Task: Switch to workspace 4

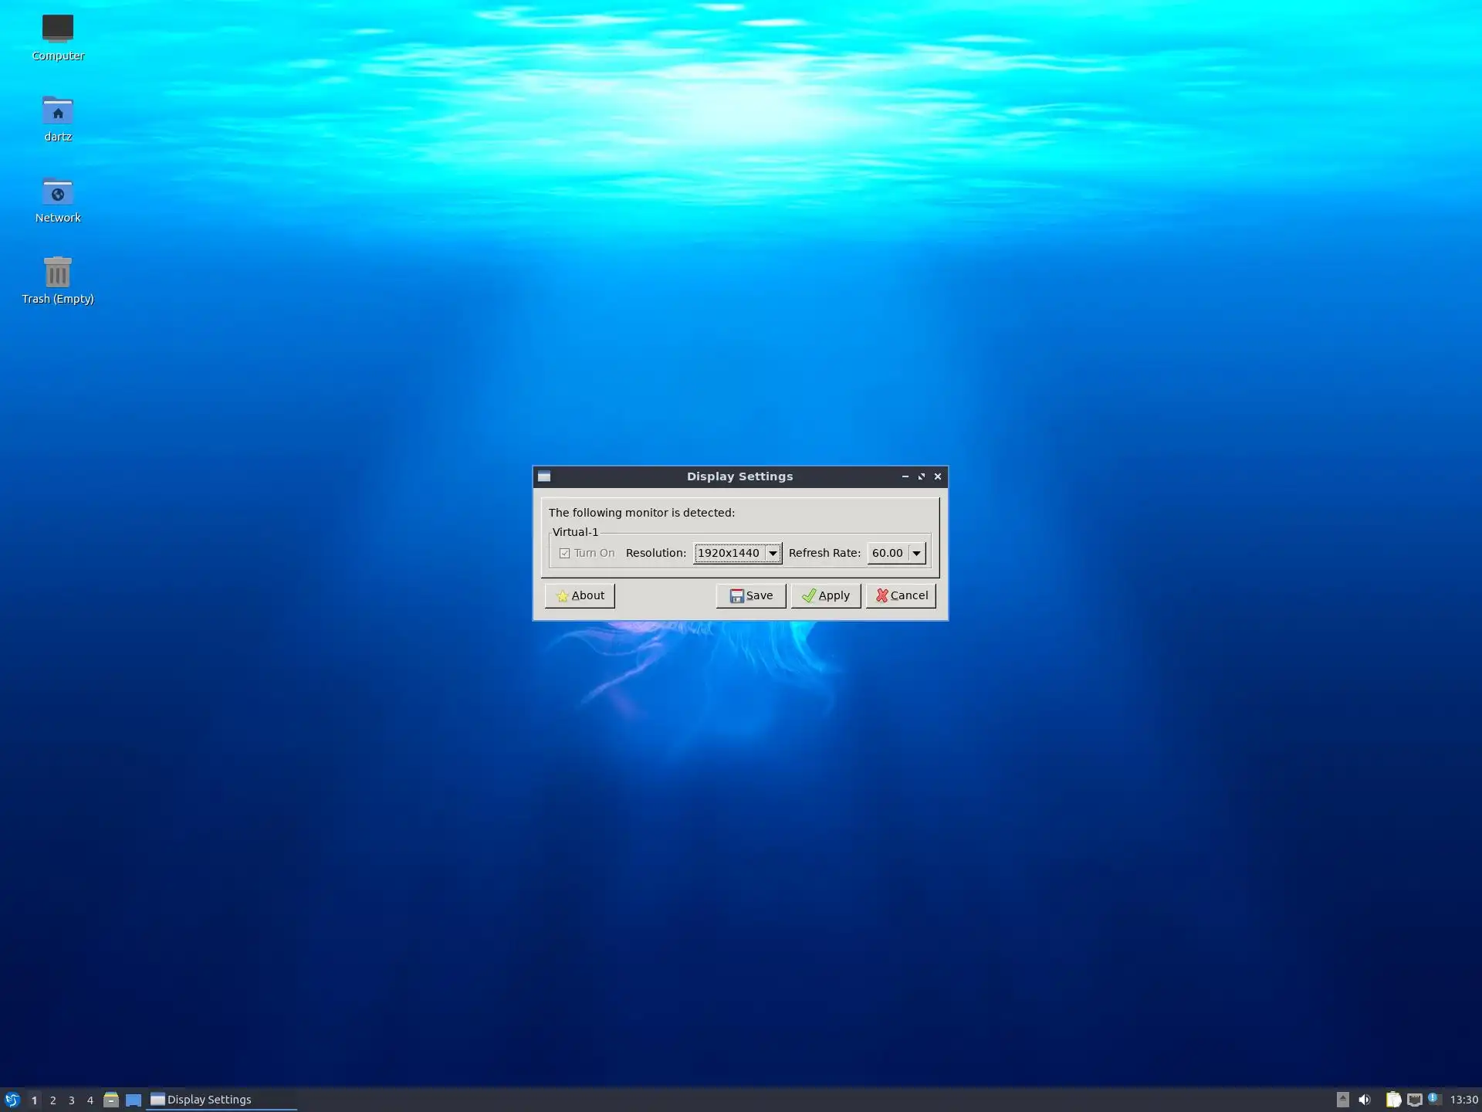Action: pos(90,1100)
